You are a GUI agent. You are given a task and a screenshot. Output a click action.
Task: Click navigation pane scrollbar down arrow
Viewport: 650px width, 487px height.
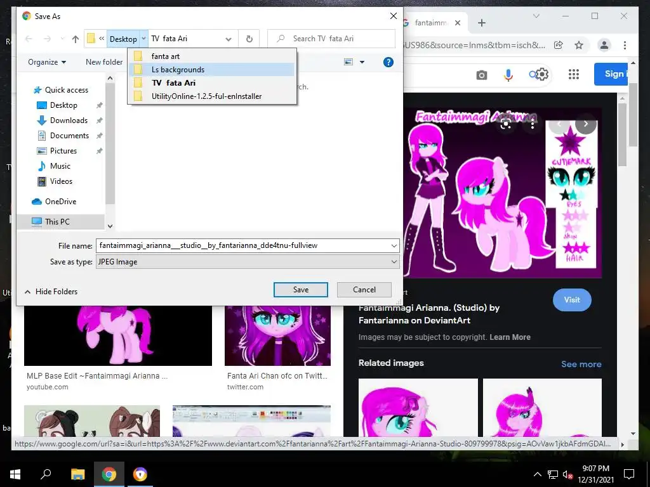point(110,226)
